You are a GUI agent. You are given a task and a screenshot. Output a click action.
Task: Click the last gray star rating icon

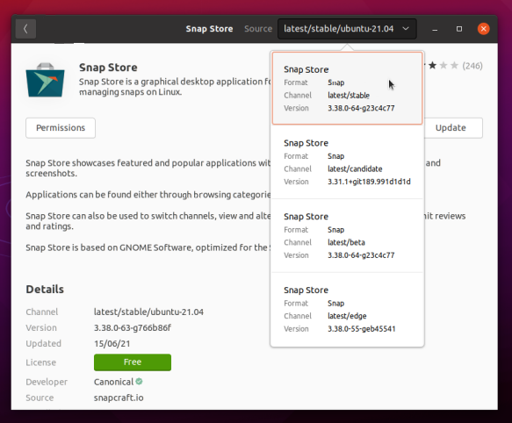point(454,66)
